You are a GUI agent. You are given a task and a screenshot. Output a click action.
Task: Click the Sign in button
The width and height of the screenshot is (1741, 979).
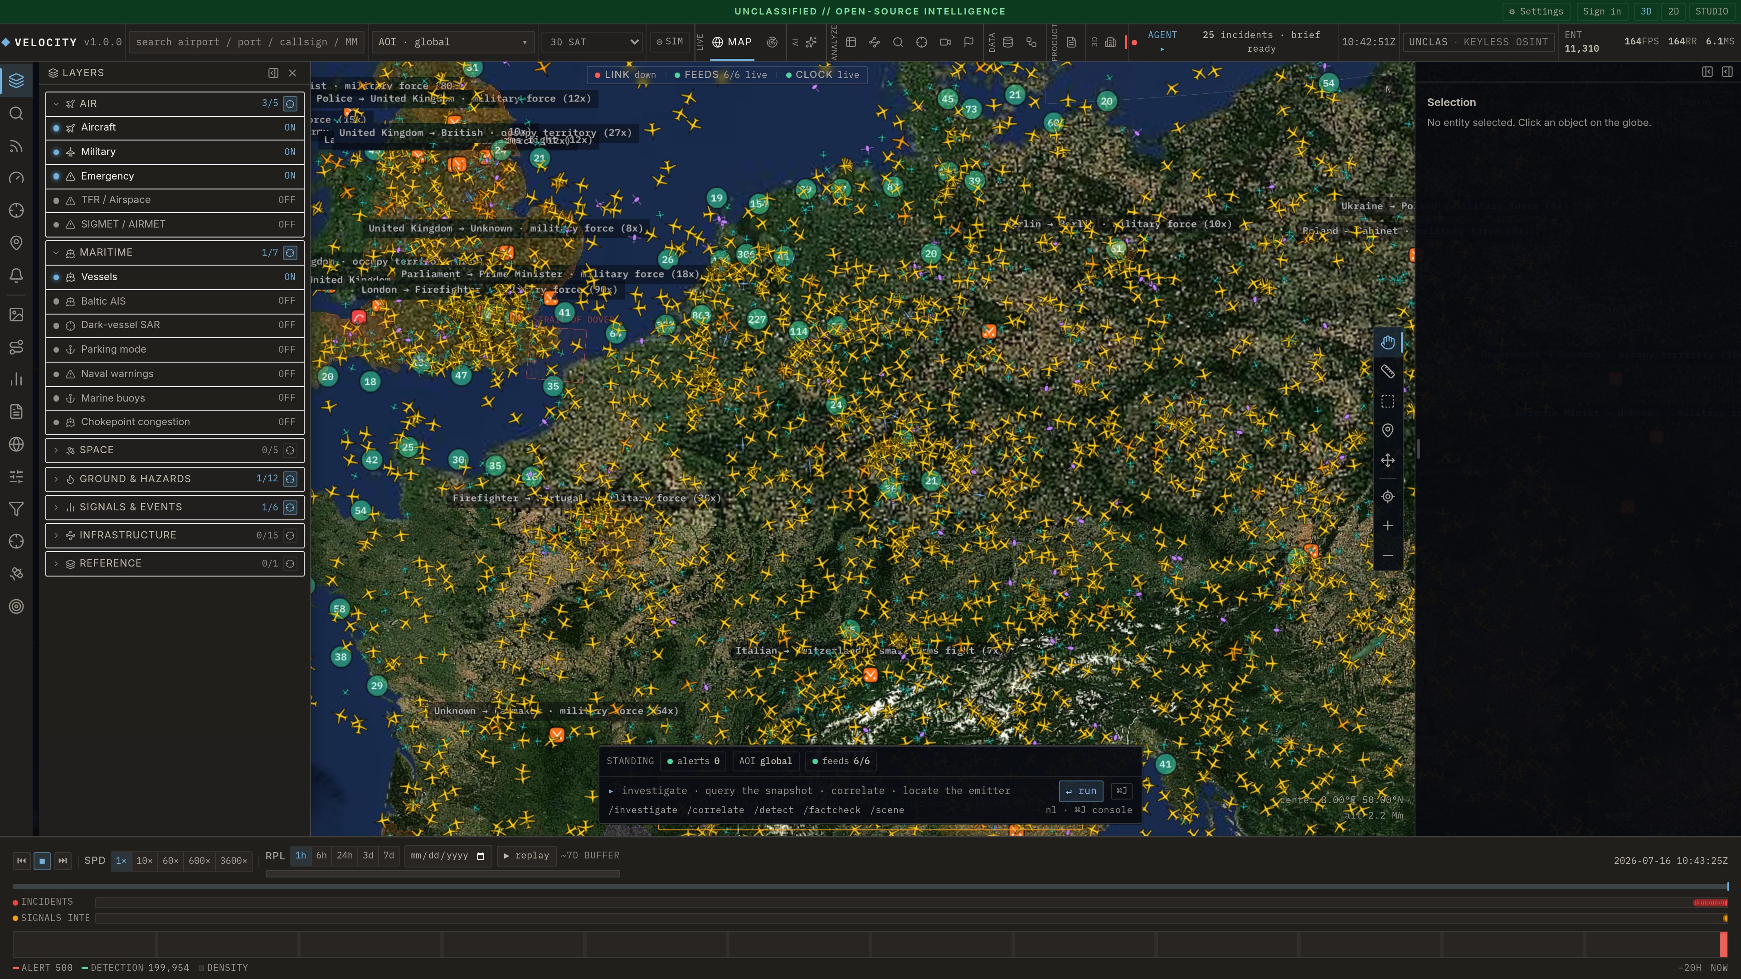tap(1602, 11)
